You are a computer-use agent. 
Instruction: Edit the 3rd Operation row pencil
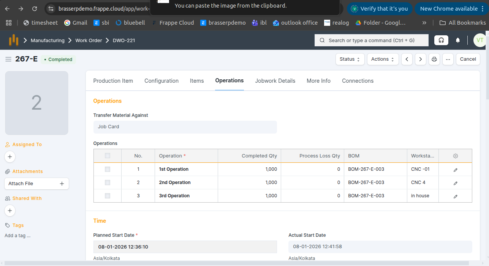pos(455,196)
